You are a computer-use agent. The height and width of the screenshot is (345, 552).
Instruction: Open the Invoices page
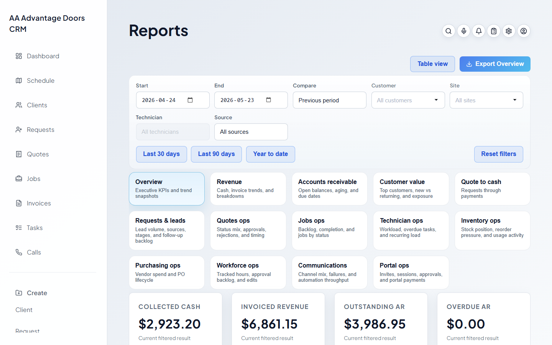(x=39, y=203)
